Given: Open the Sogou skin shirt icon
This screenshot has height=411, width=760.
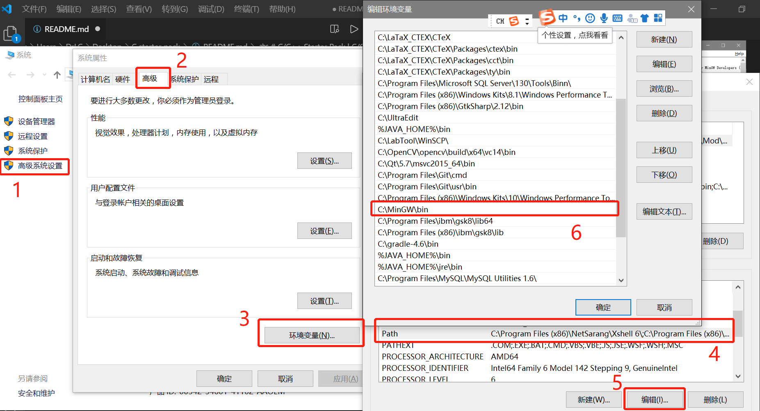Looking at the screenshot, I should click(645, 18).
